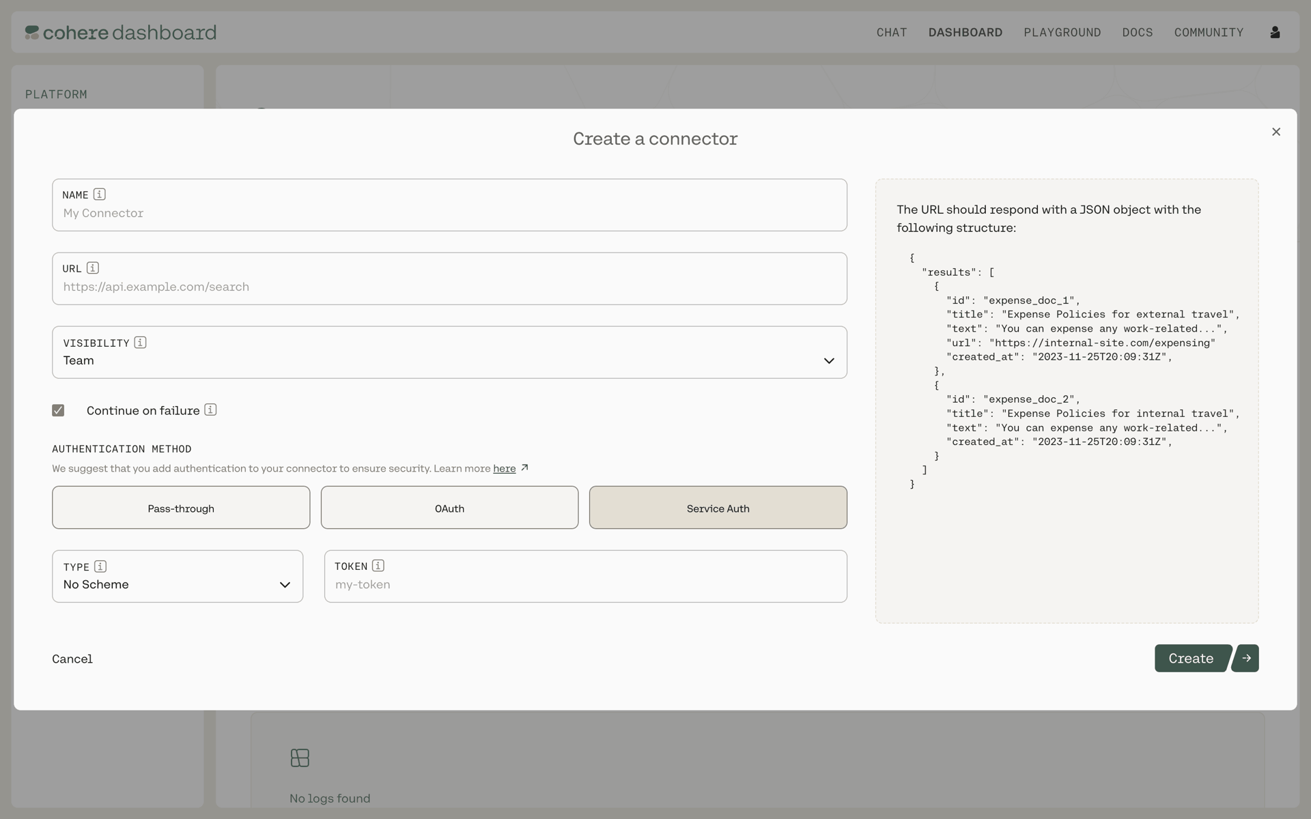
Task: Click the Name field info icon
Action: pyautogui.click(x=99, y=195)
